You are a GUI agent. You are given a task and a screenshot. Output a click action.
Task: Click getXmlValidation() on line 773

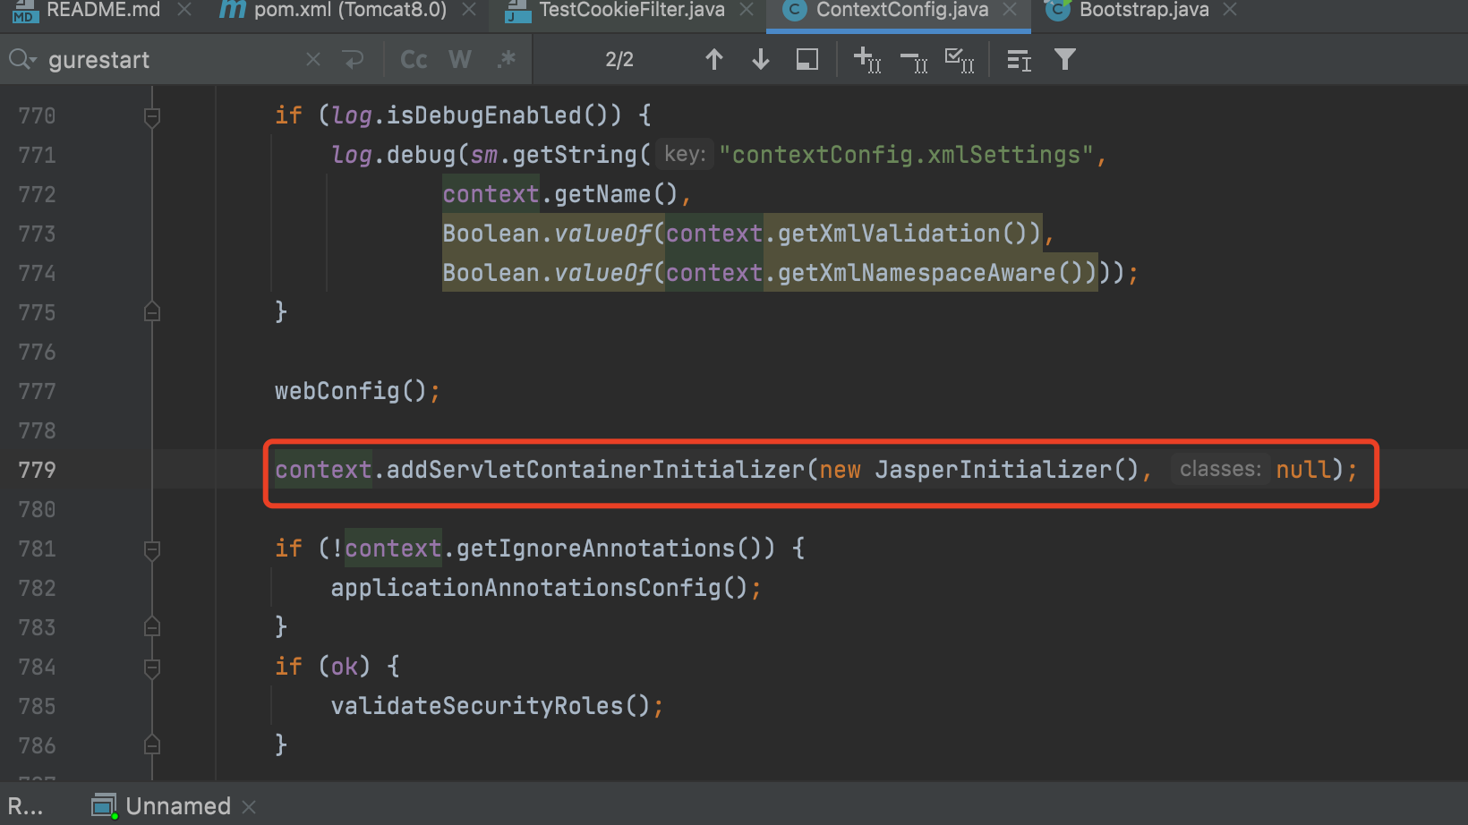click(902, 234)
